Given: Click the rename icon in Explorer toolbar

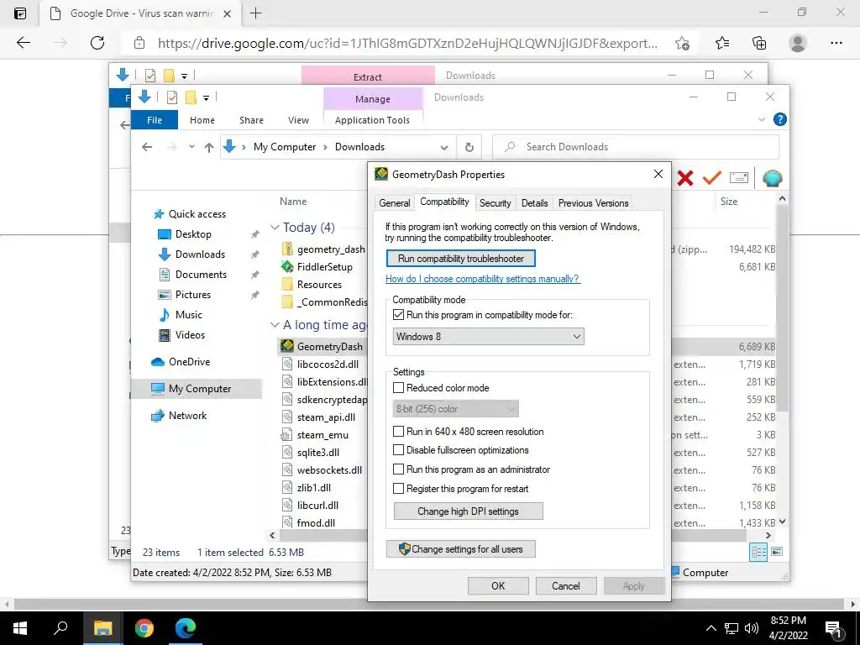Looking at the screenshot, I should click(739, 178).
